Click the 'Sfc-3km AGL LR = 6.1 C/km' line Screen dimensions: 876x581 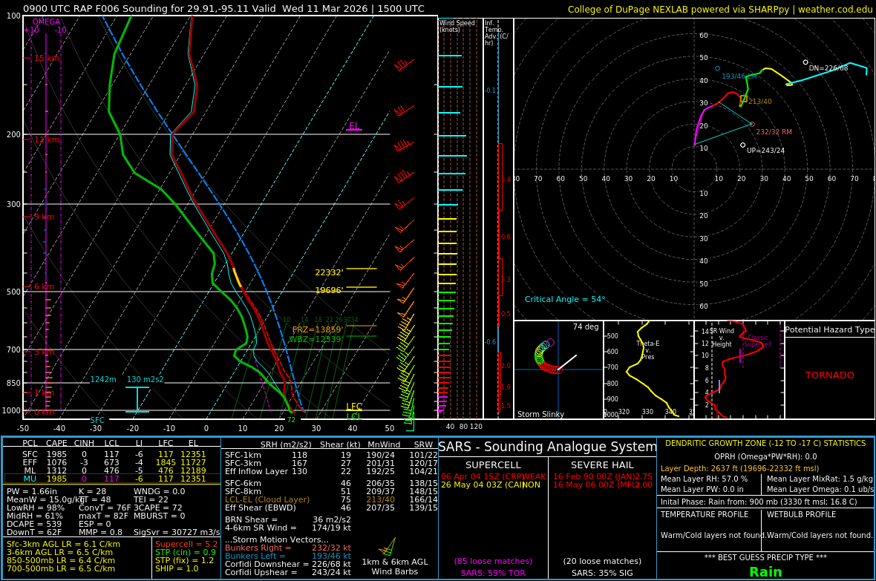click(x=63, y=544)
